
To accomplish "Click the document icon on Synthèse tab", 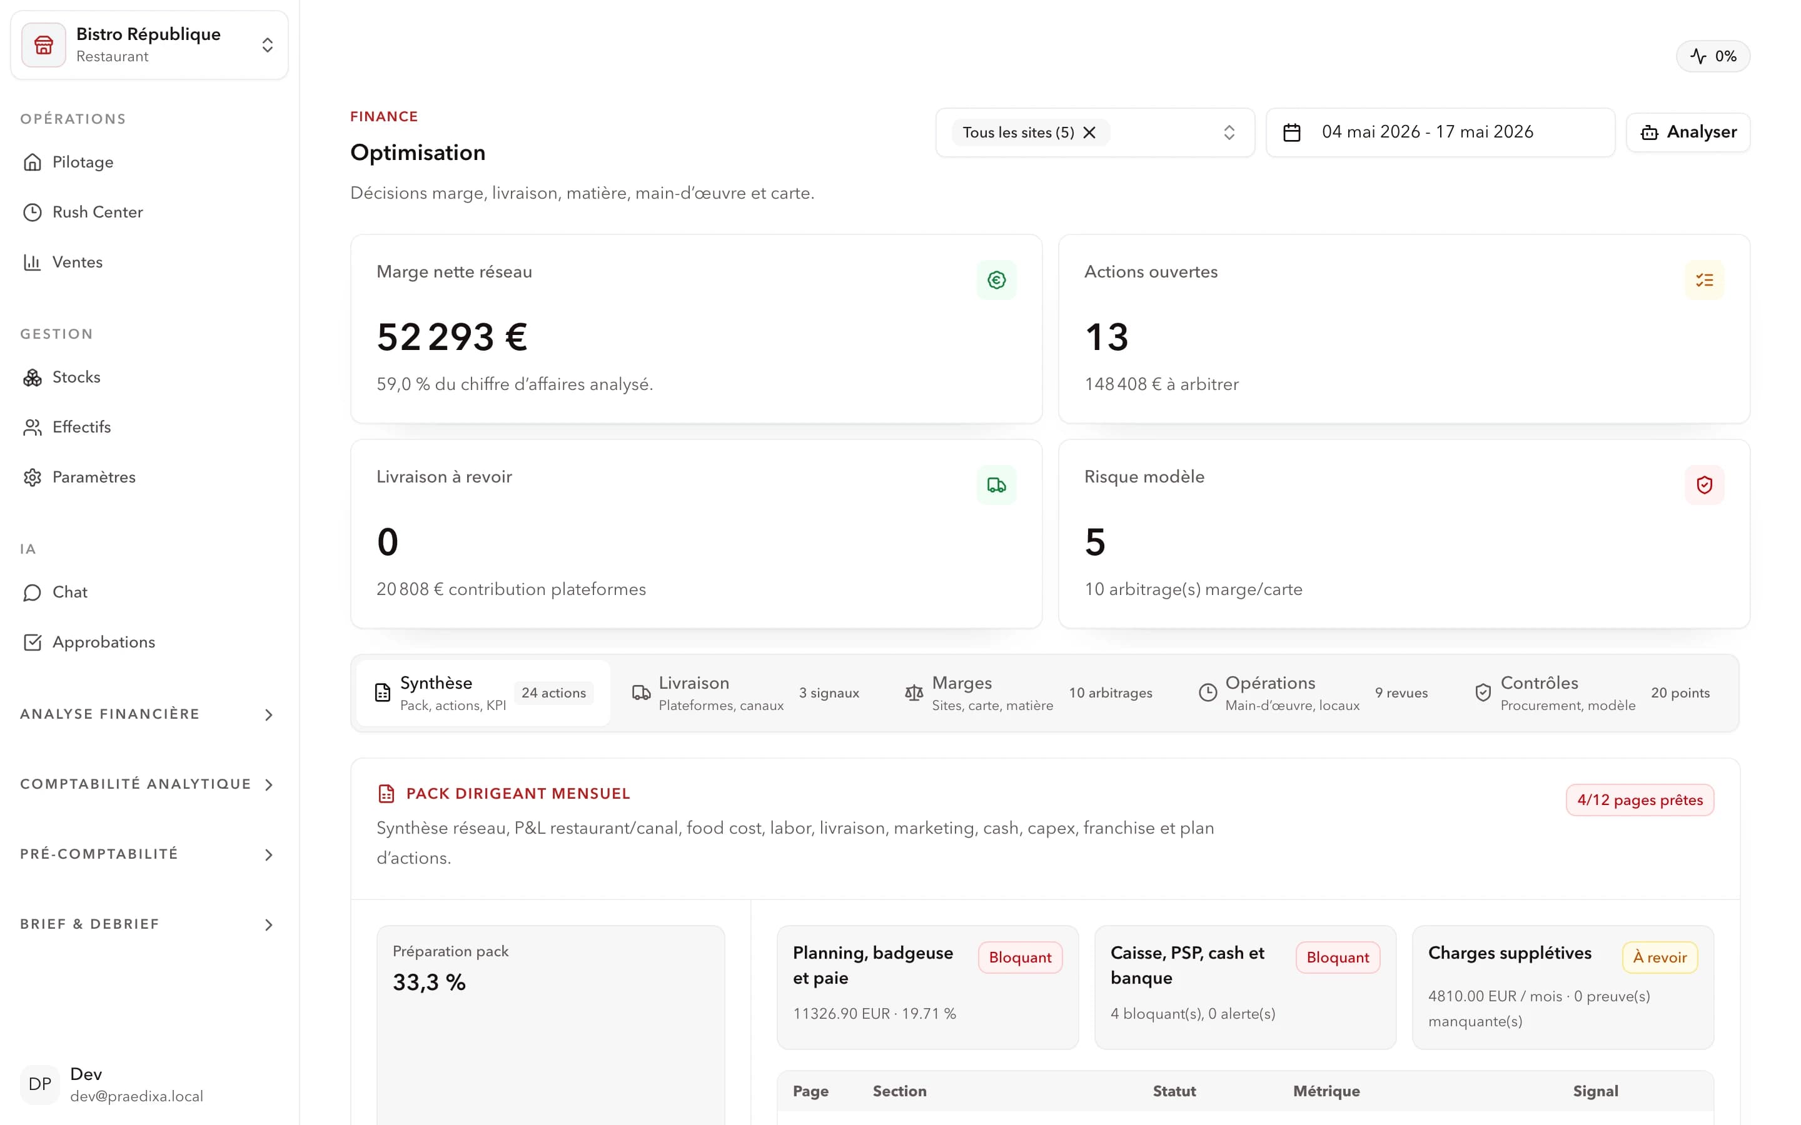I will (x=383, y=692).
